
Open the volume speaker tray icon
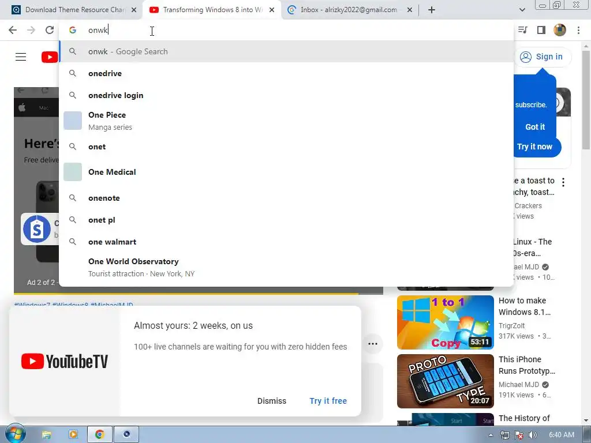click(532, 435)
